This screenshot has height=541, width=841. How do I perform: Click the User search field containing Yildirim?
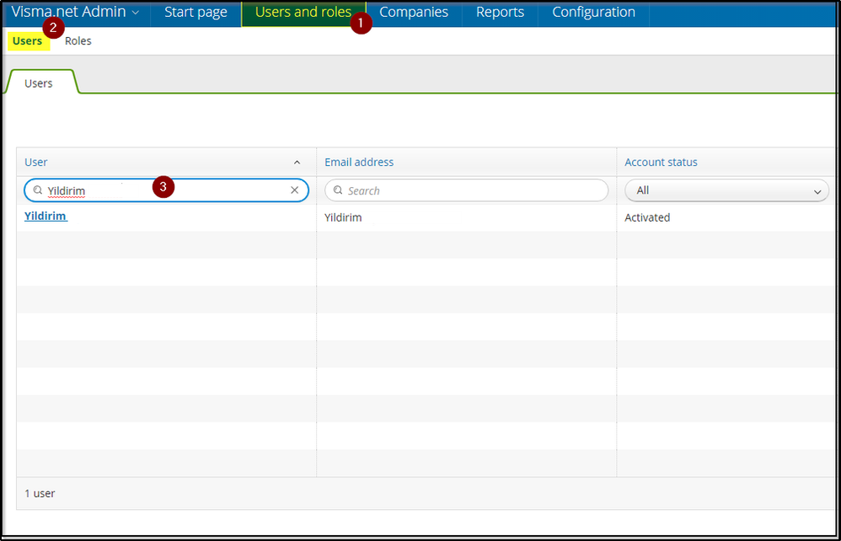point(166,190)
